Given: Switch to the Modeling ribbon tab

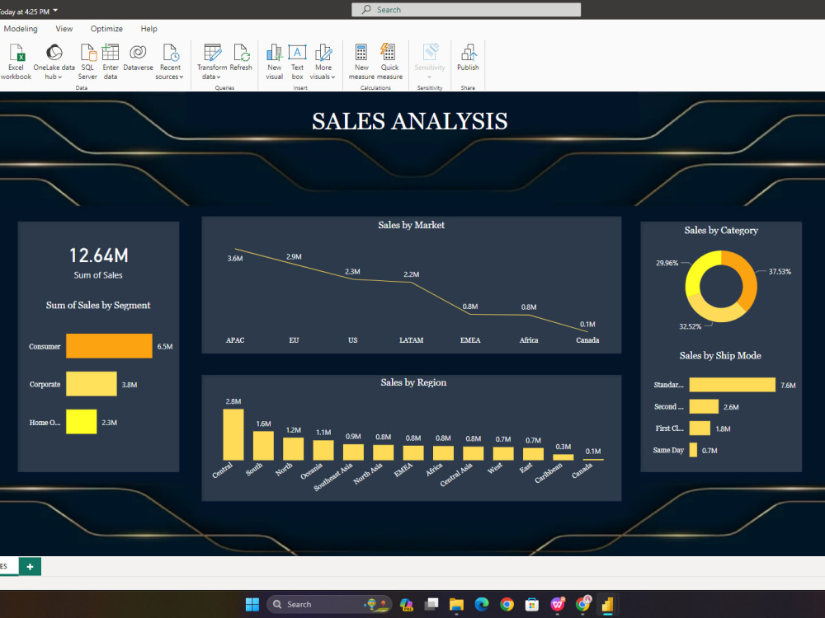Looking at the screenshot, I should tap(20, 28).
